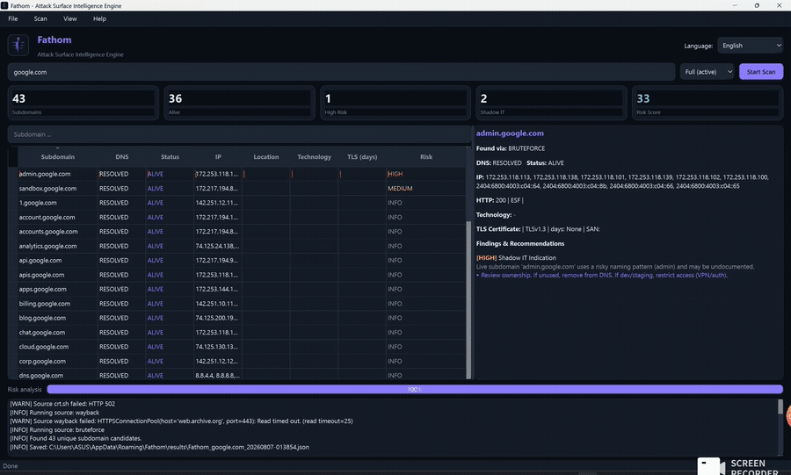This screenshot has width=791, height=475.
Task: Sort by the Status column header
Action: (x=170, y=156)
